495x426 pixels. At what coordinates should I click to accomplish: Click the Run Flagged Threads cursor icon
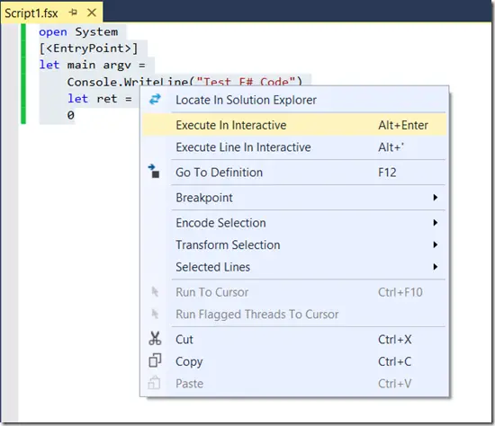tap(155, 314)
